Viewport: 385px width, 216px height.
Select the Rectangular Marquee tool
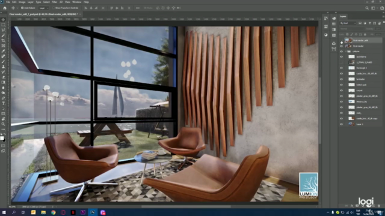[3, 25]
